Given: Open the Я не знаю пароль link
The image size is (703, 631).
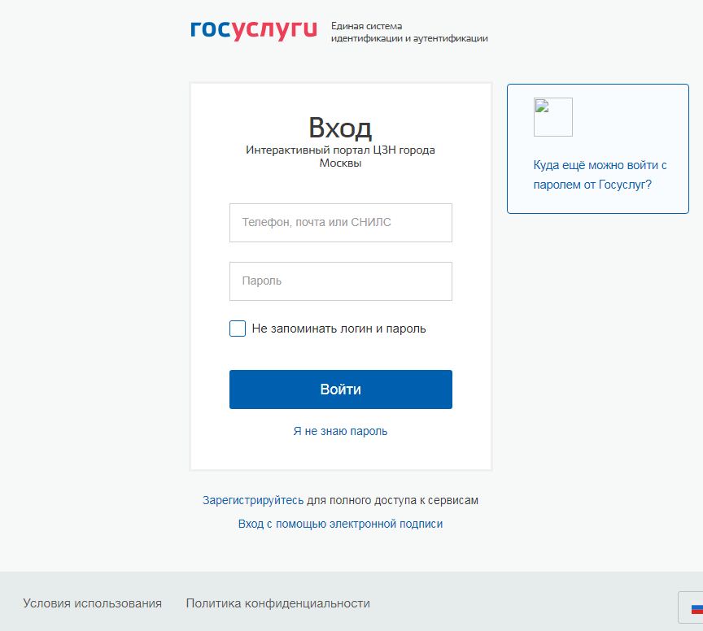Looking at the screenshot, I should pyautogui.click(x=340, y=431).
